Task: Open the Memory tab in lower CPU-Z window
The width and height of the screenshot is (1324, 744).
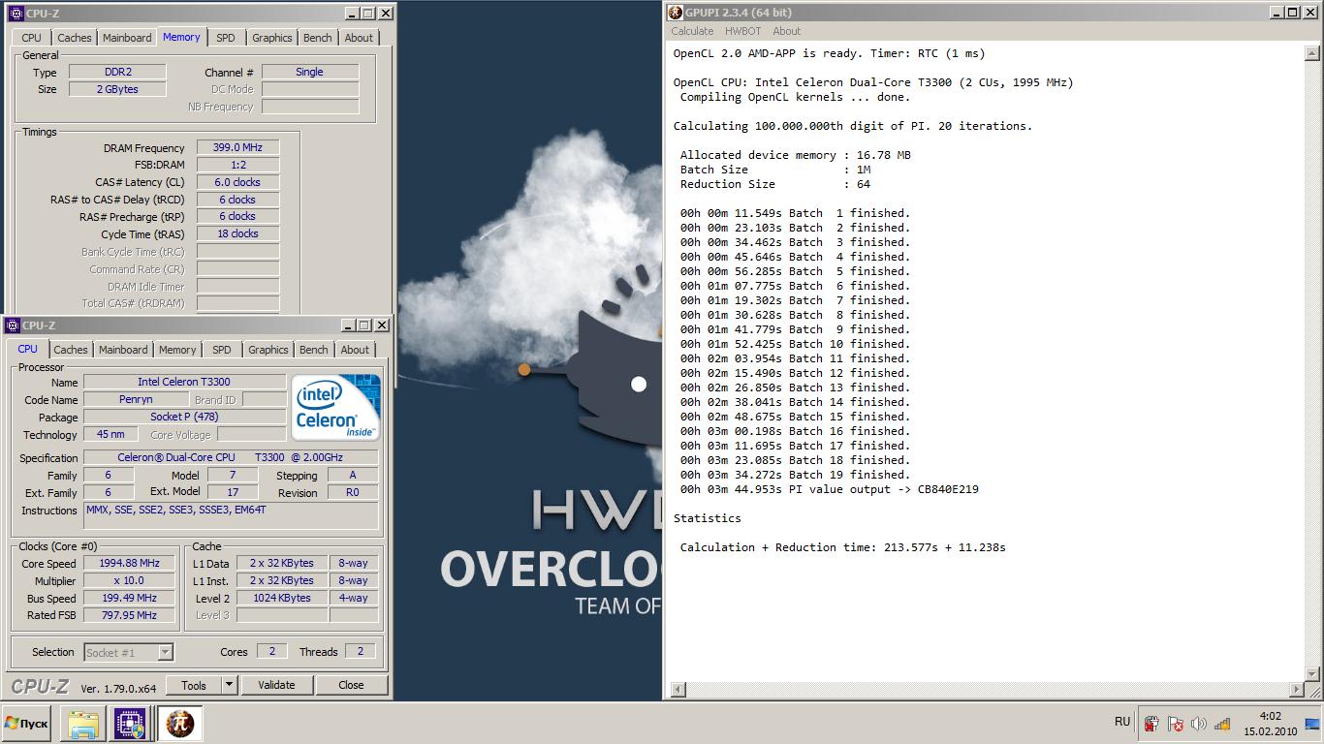Action: pos(177,350)
